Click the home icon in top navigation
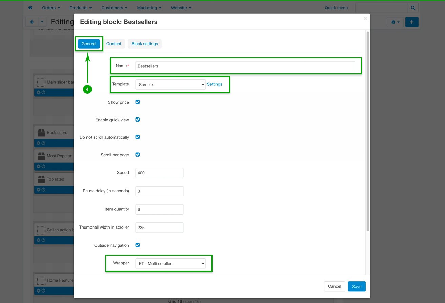Image resolution: width=445 pixels, height=303 pixels. 30,8
